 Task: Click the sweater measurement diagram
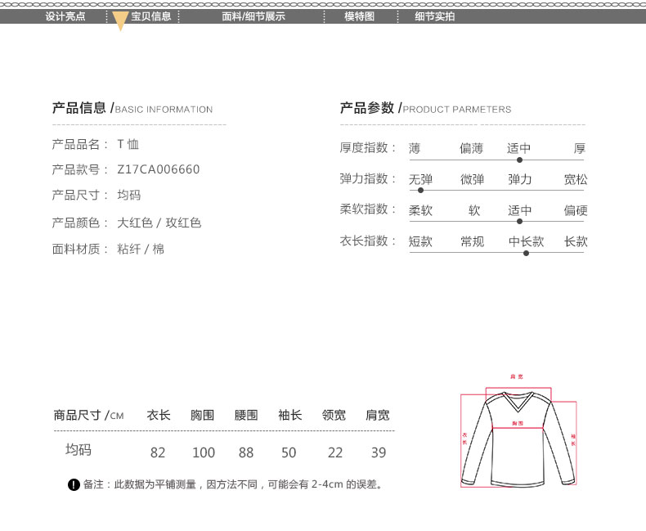tap(518, 438)
